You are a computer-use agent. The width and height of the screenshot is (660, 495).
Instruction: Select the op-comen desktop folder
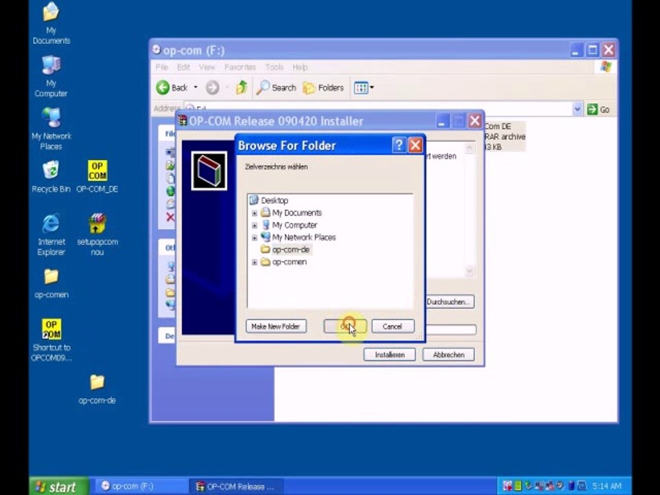(51, 283)
